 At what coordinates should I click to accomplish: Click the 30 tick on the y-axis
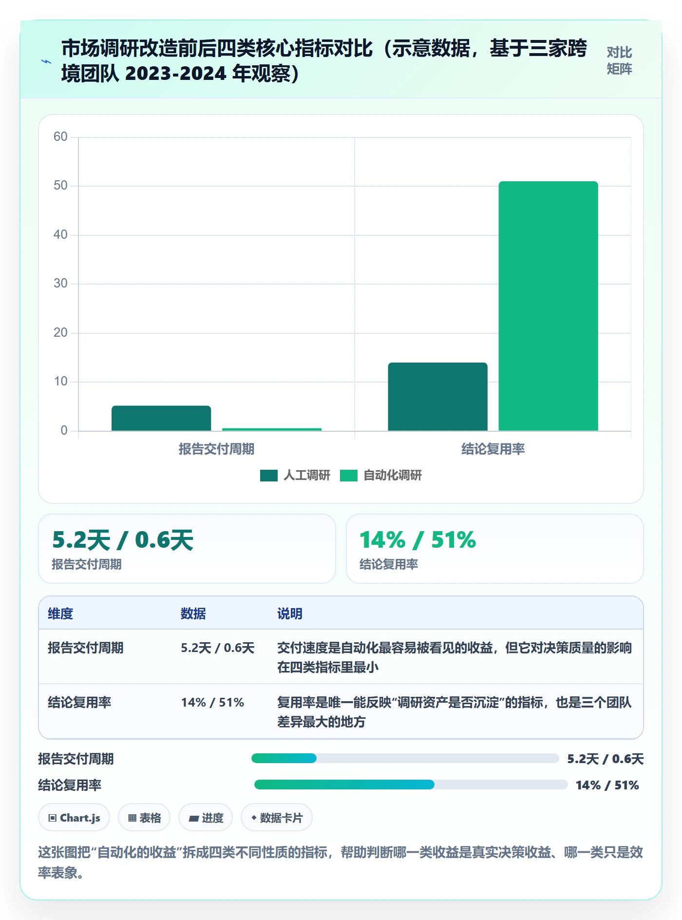coord(60,284)
